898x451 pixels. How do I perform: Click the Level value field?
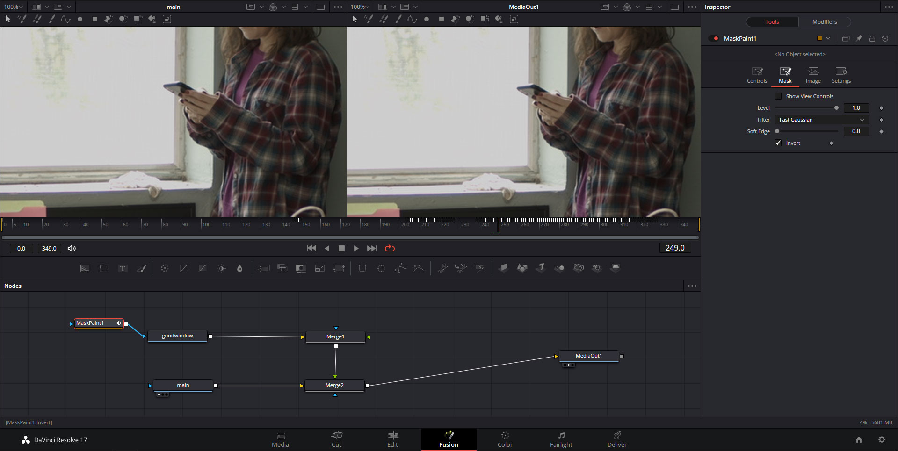click(856, 108)
